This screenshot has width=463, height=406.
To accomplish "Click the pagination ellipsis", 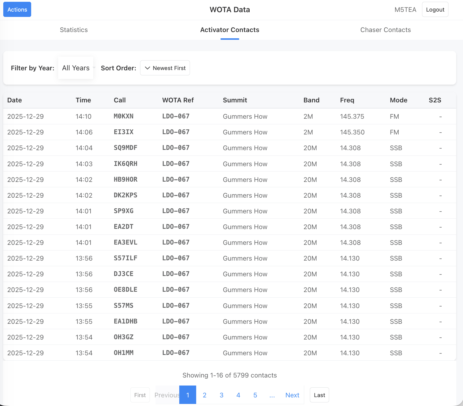I will (x=272, y=395).
